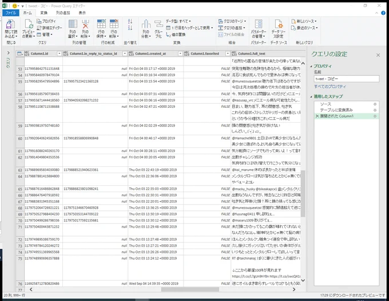Open the New Source dropdown
The width and height of the screenshot is (389, 301).
[304, 21]
